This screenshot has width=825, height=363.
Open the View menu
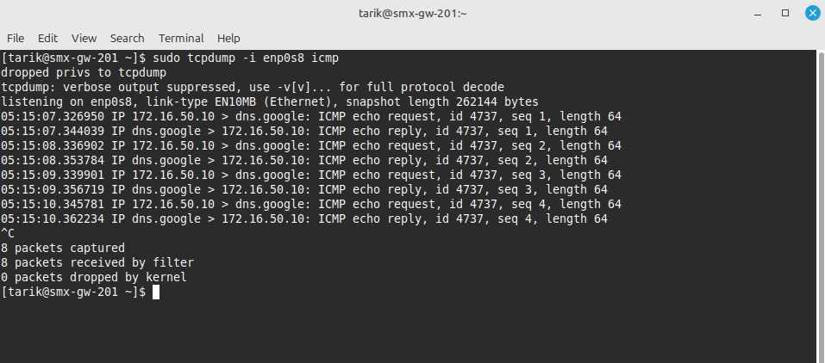click(84, 39)
